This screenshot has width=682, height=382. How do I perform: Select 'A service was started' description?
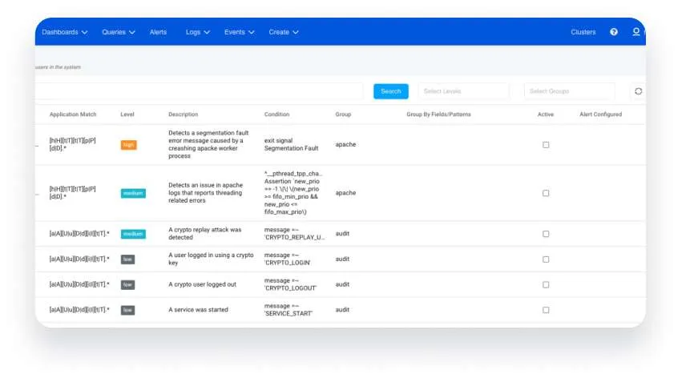[x=198, y=309]
